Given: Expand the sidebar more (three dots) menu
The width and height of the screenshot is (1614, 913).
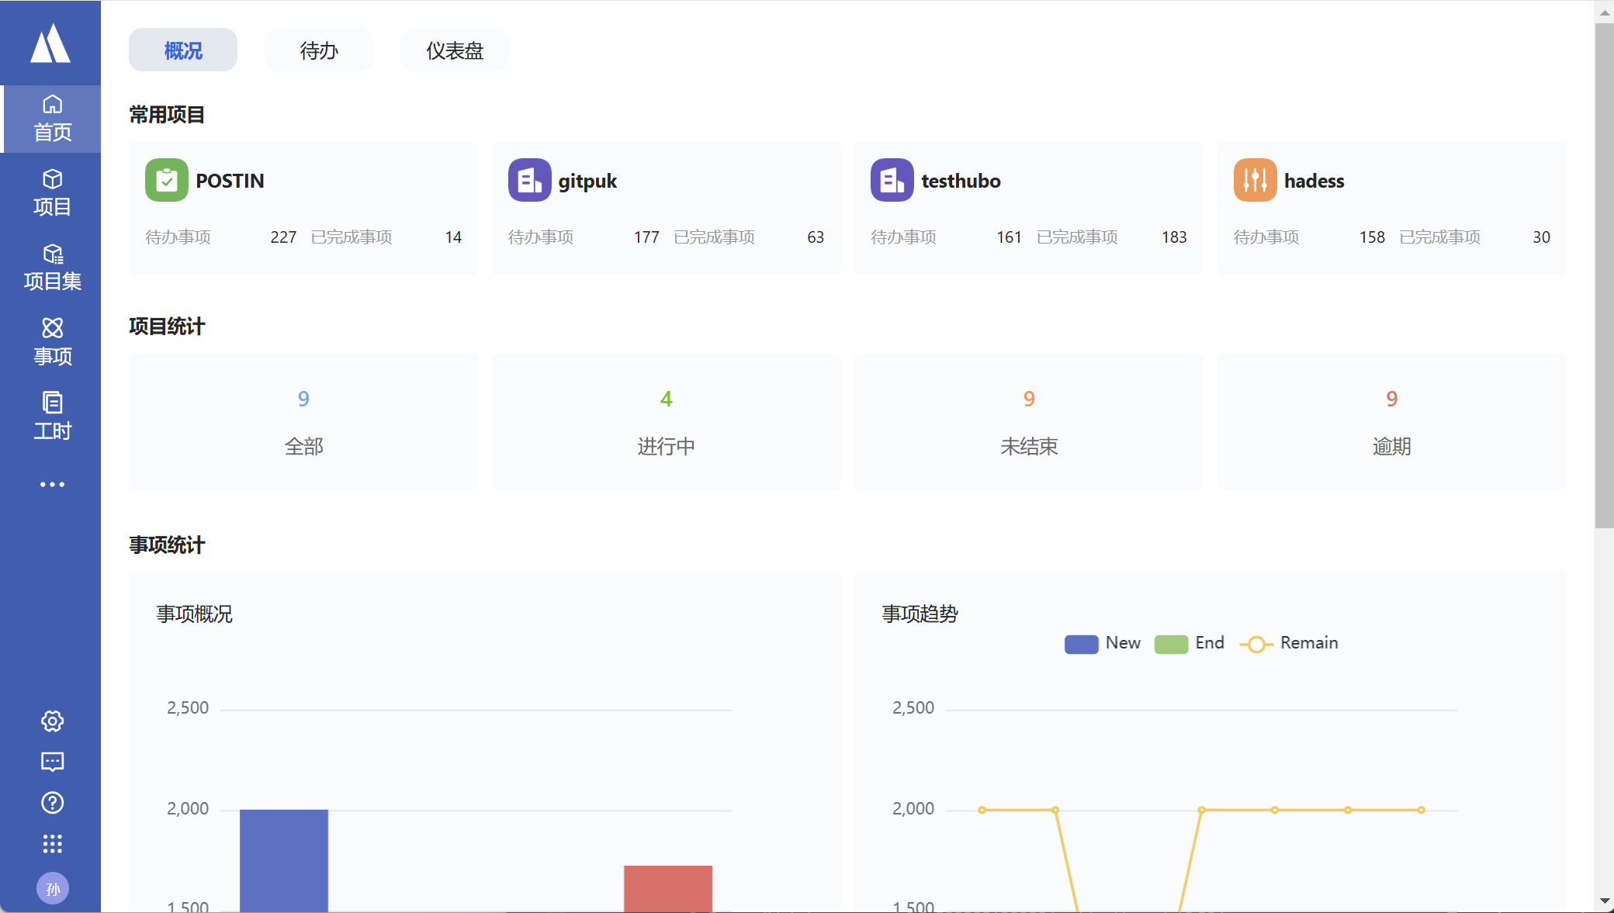Looking at the screenshot, I should pyautogui.click(x=52, y=484).
